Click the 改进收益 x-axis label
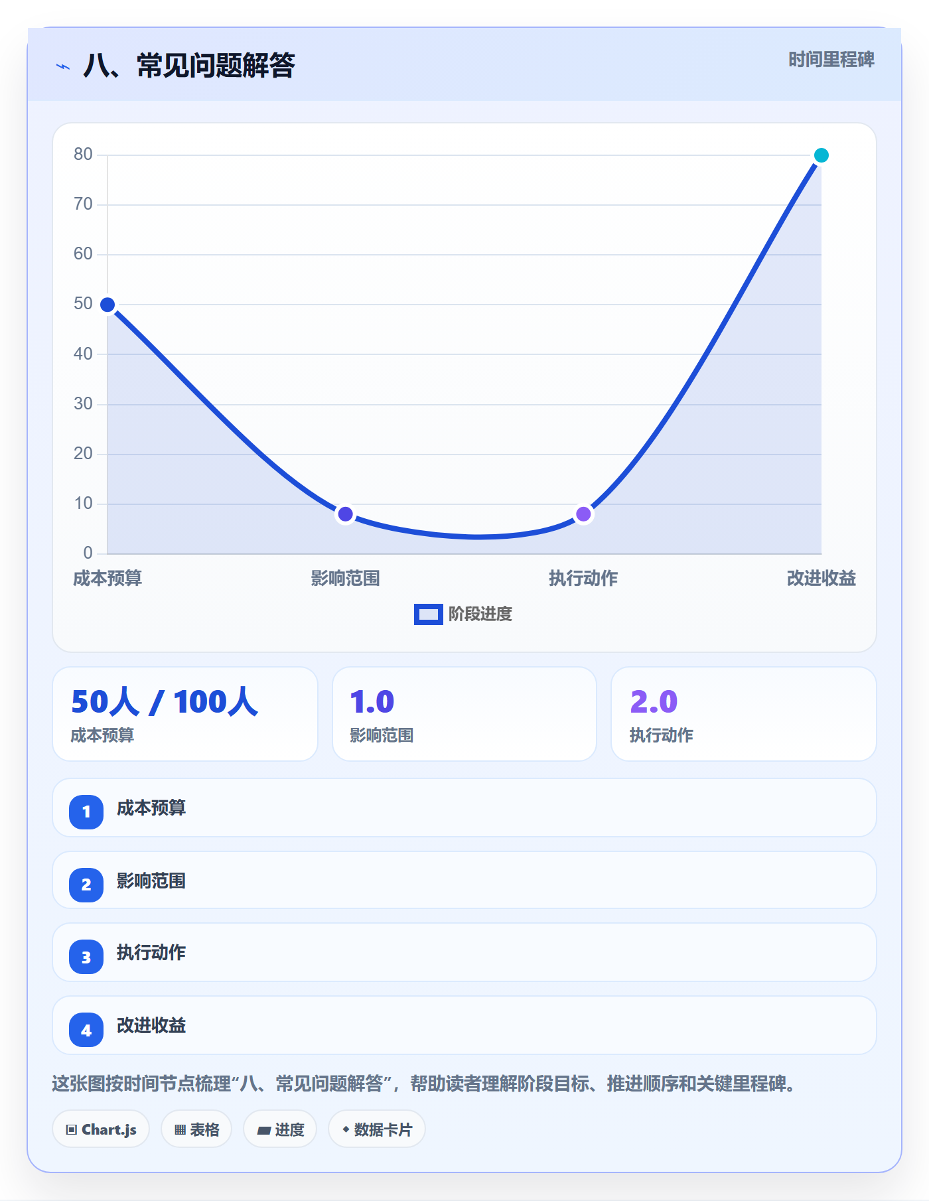Screen dimensions: 929x1201 click(x=822, y=579)
